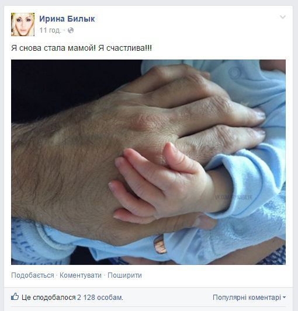Click Коментувати to comment on the post

click(x=81, y=275)
